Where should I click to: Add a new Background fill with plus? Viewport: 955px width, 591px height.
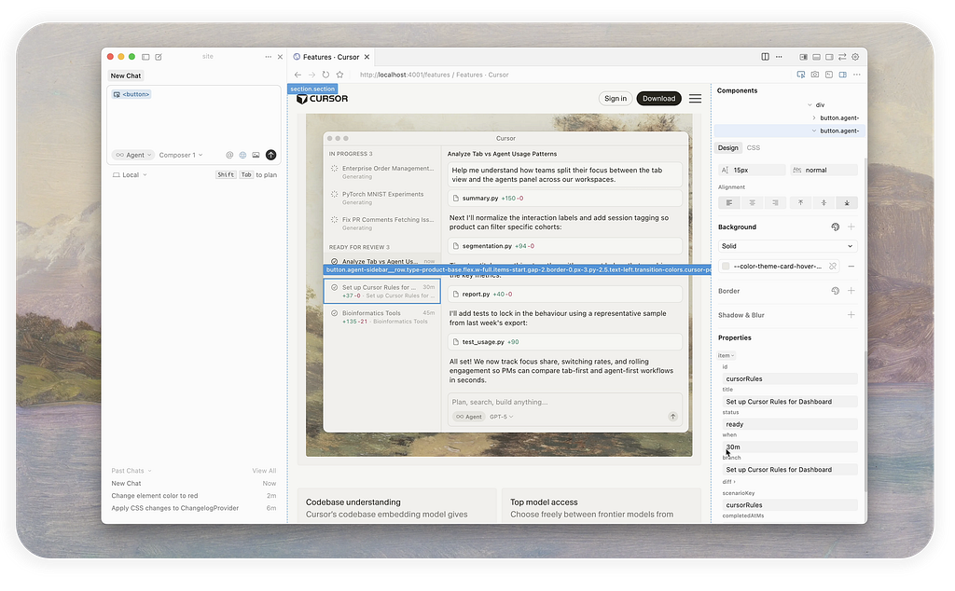[x=851, y=227]
